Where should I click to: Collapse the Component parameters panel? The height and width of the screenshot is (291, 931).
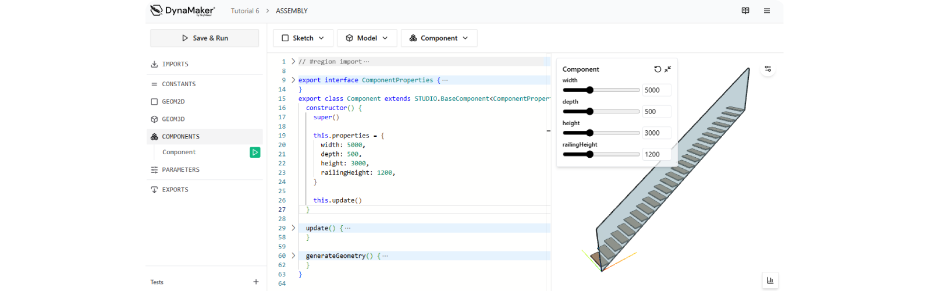(668, 69)
